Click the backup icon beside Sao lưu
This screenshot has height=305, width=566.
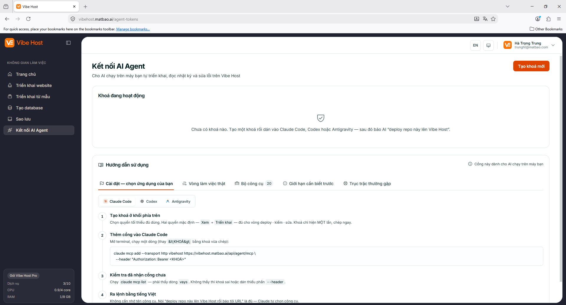pos(10,119)
